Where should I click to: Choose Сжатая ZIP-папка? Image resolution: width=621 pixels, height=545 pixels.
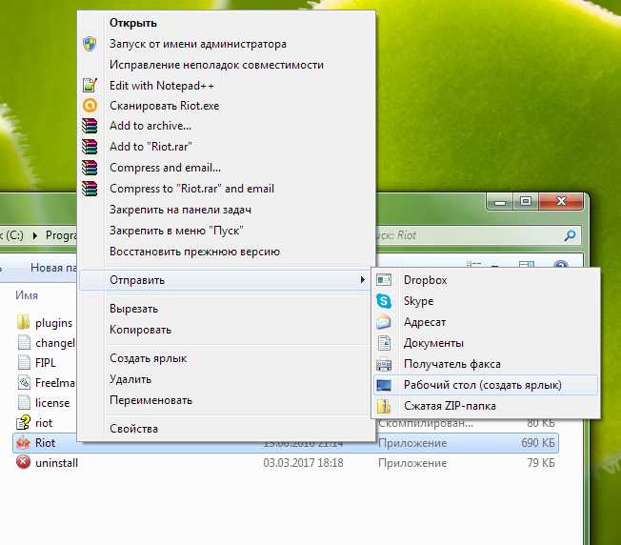pos(486,406)
